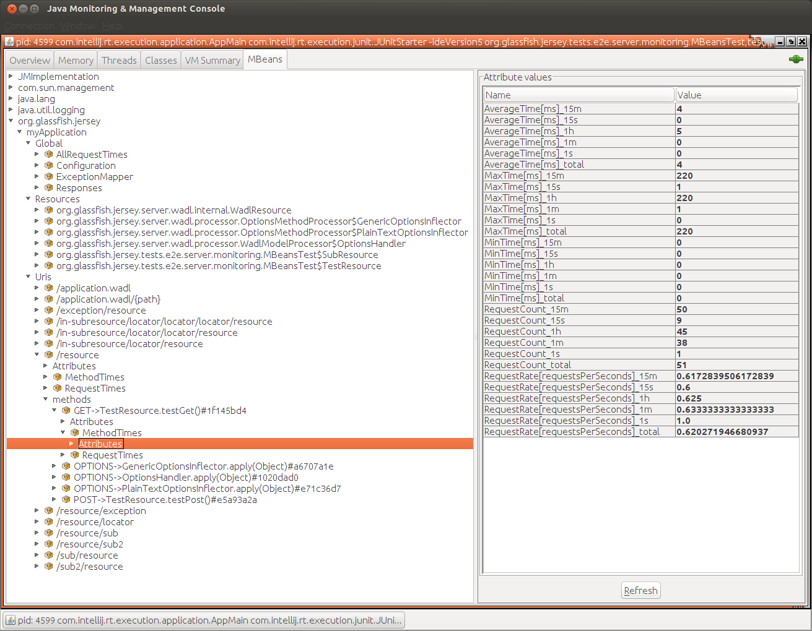This screenshot has height=631, width=812.
Task: Collapse the org.glassfish.jersey tree node
Action: [11, 121]
